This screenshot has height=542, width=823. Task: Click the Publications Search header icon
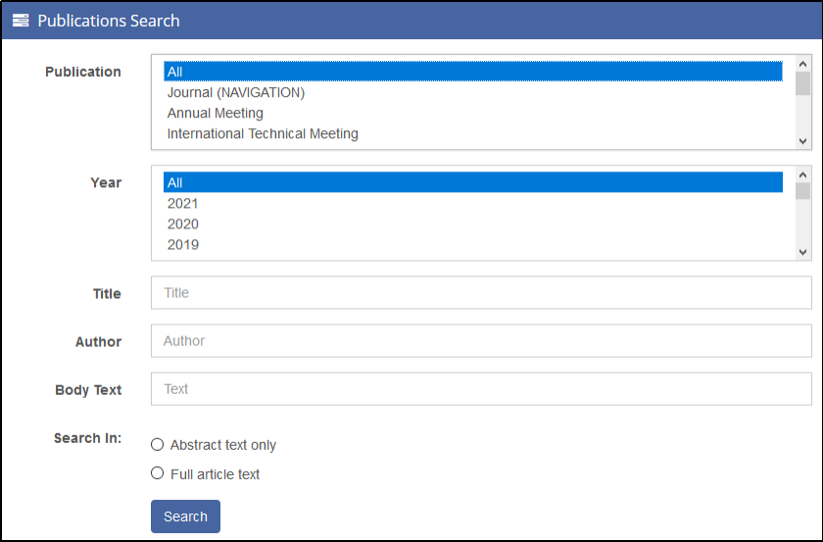coord(21,21)
